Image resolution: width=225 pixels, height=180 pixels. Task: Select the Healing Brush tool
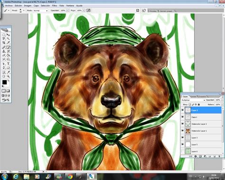click(4, 47)
